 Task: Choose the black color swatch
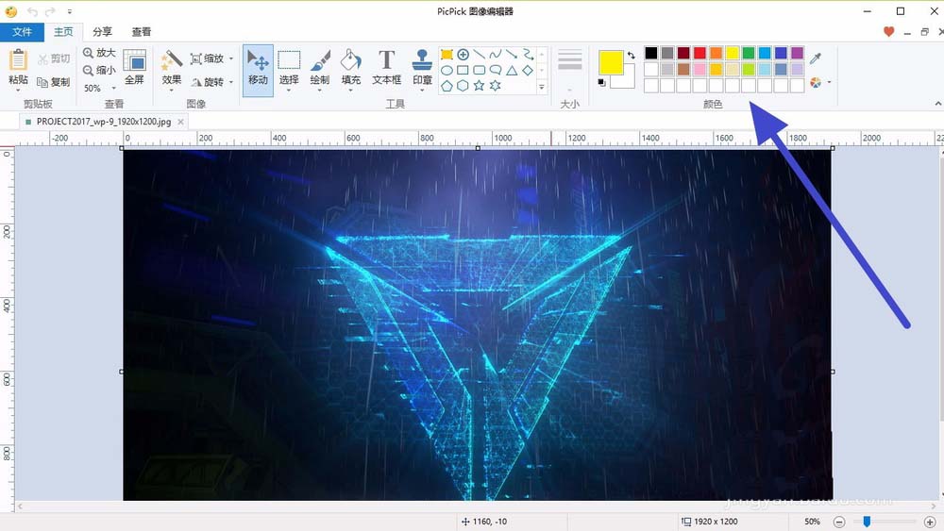tap(650, 53)
